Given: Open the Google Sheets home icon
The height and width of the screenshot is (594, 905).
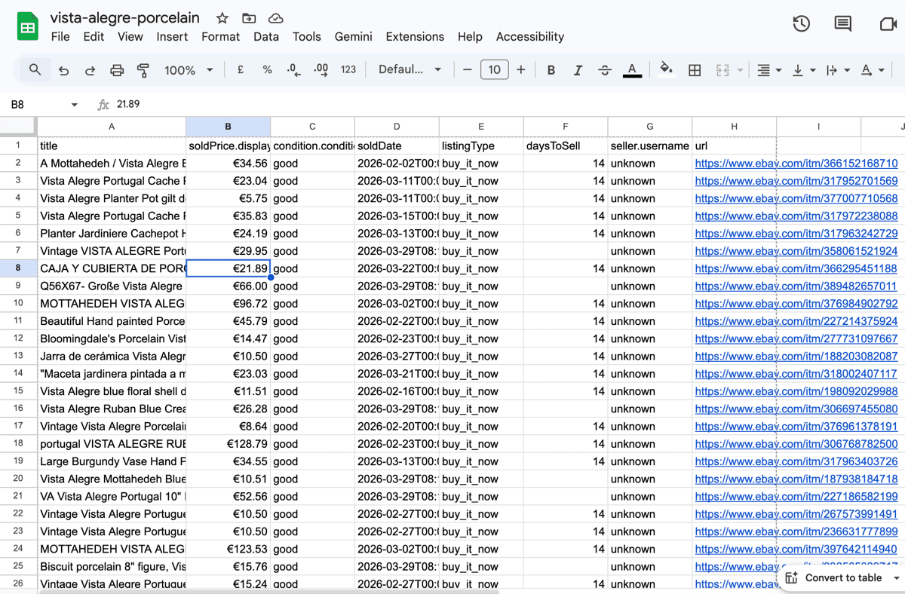Looking at the screenshot, I should tap(28, 28).
